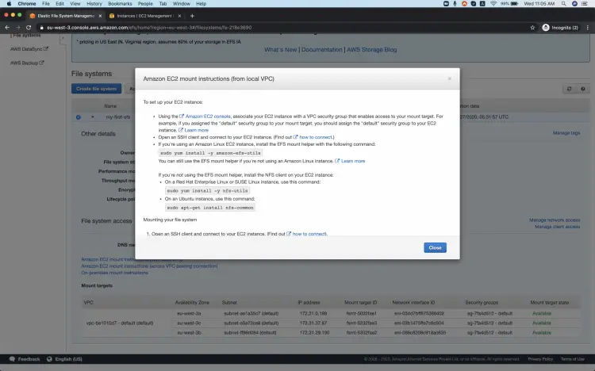This screenshot has width=595, height=371.
Task: Collapse the my-first-efs row details
Action: pos(92,117)
